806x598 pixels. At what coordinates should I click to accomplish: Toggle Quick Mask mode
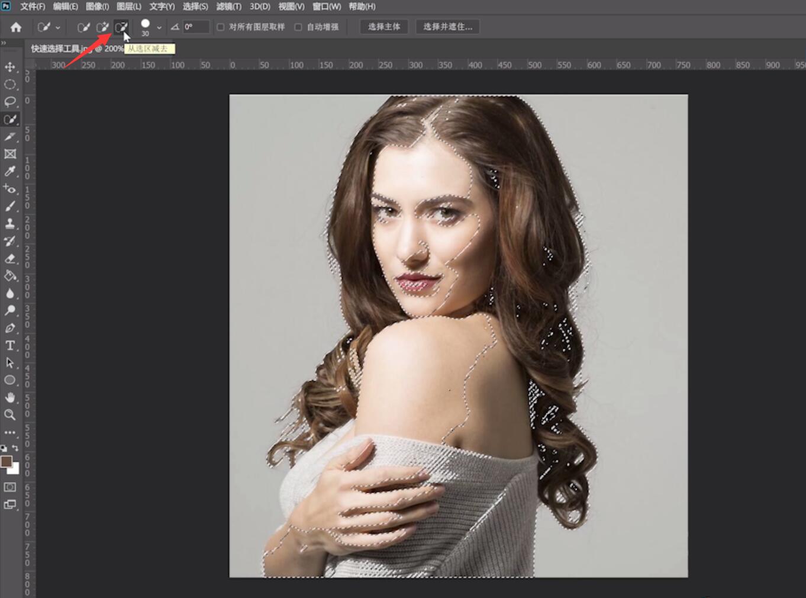point(10,487)
